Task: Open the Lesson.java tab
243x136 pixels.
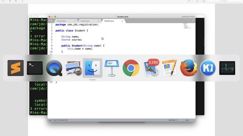Action: (x=85, y=21)
